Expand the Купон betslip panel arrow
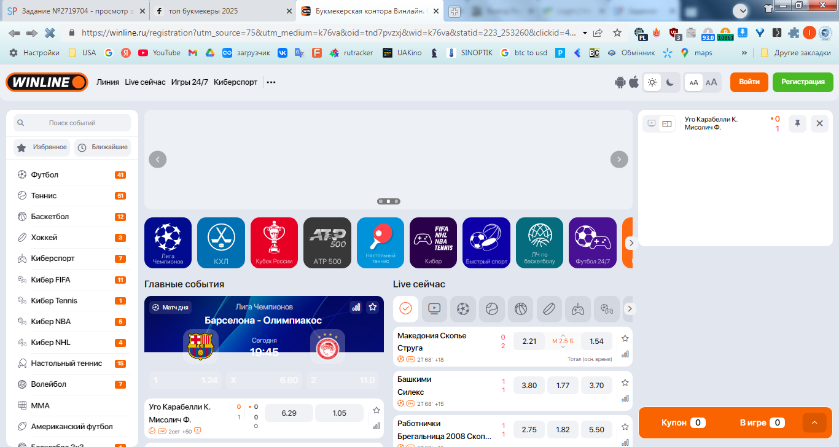Screen dimensions: 839x447 tap(814, 422)
